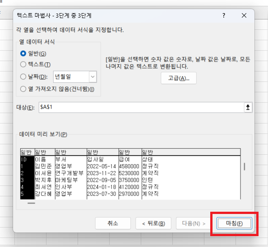Image resolution: width=268 pixels, height=247 pixels.
Task: Go back with < 뒤로(B)
Action: click(153, 223)
